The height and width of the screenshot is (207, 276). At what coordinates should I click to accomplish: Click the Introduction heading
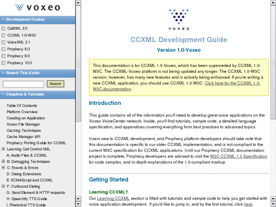(x=105, y=103)
